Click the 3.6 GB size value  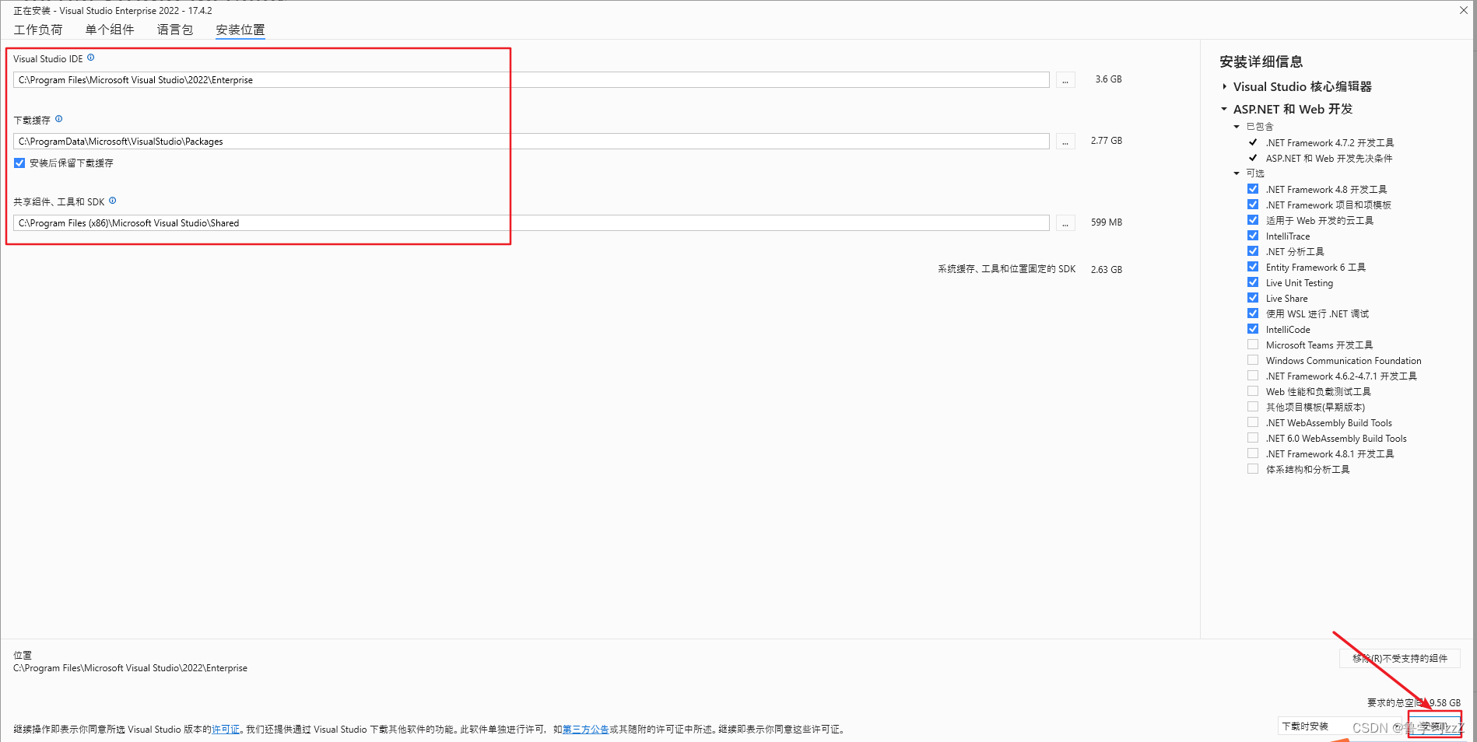(x=1108, y=79)
